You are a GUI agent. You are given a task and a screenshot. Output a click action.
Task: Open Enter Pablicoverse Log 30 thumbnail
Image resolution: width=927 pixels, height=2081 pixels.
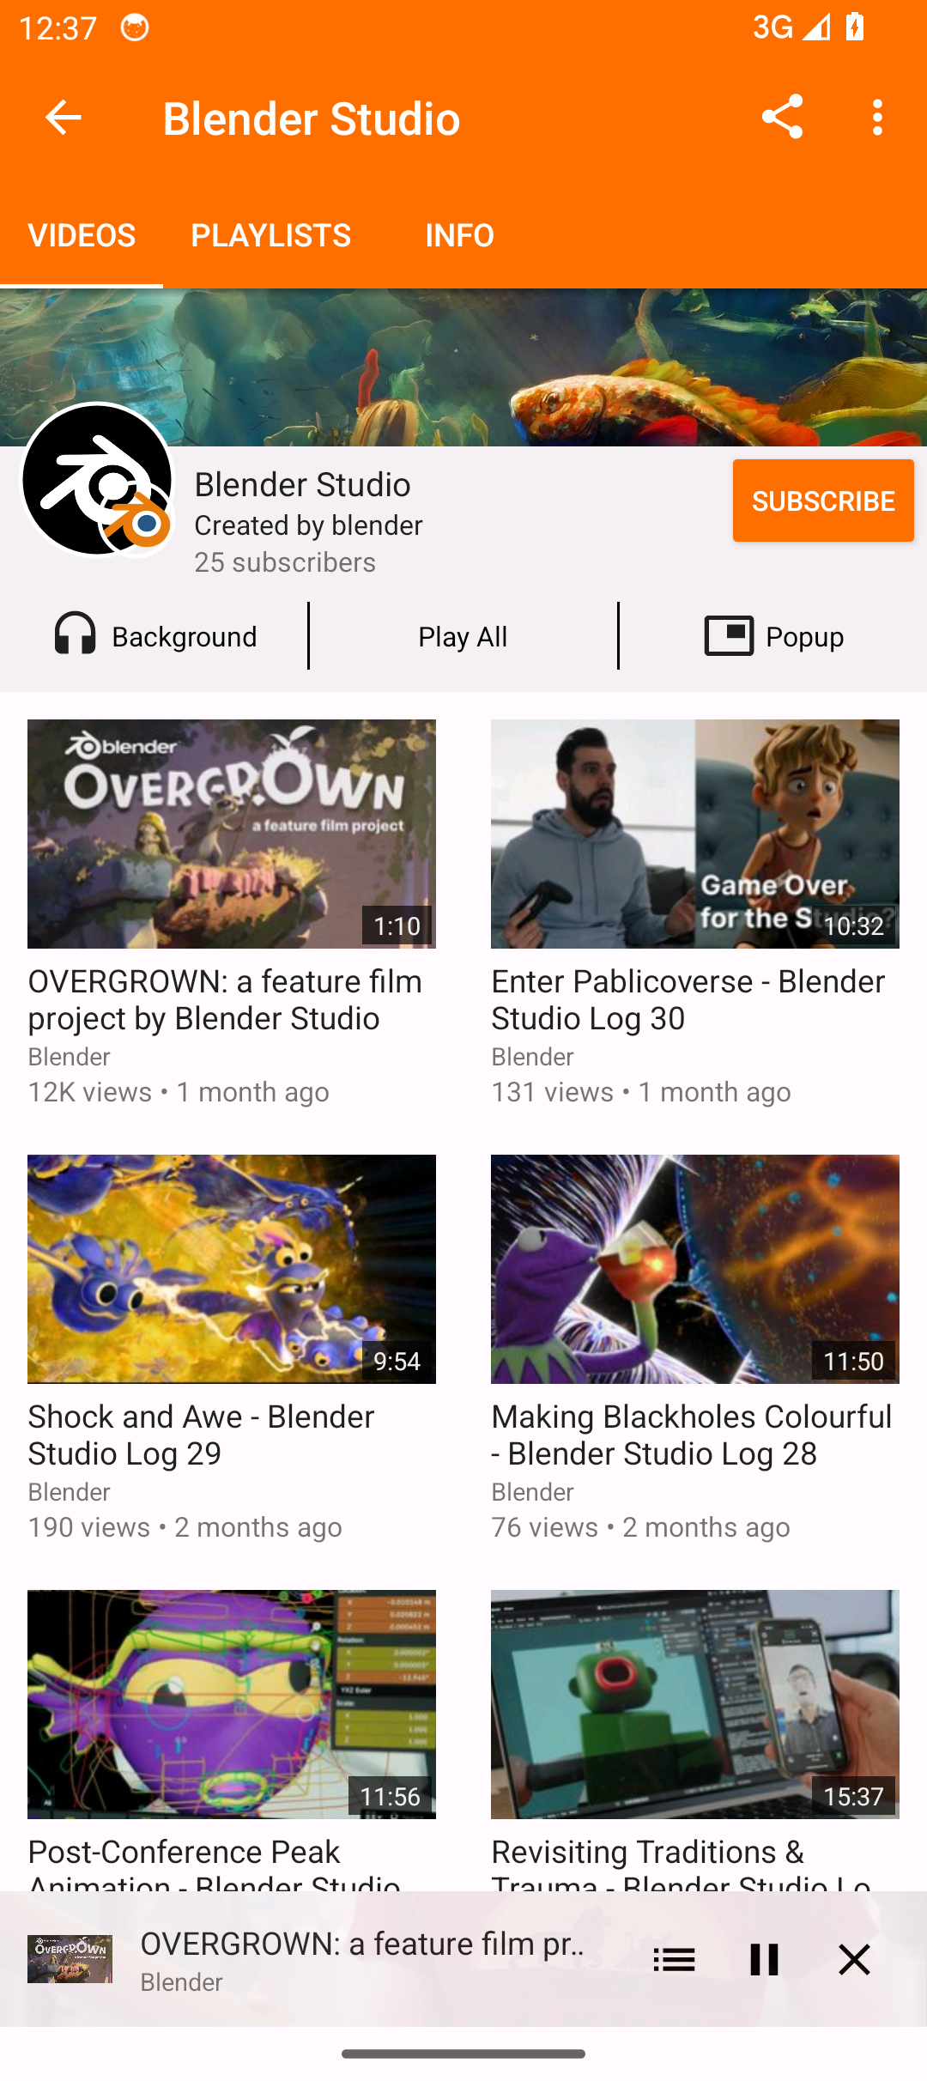click(695, 834)
